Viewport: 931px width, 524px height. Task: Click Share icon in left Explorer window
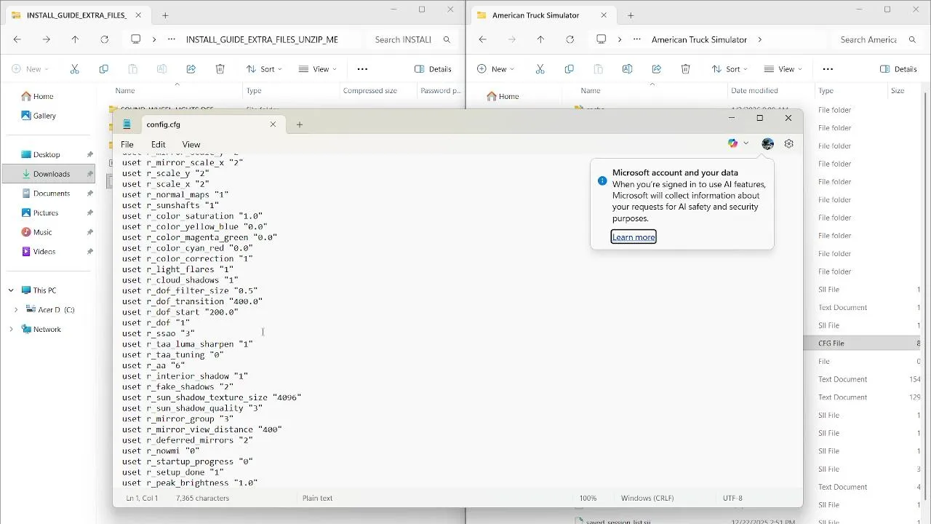[x=191, y=69]
